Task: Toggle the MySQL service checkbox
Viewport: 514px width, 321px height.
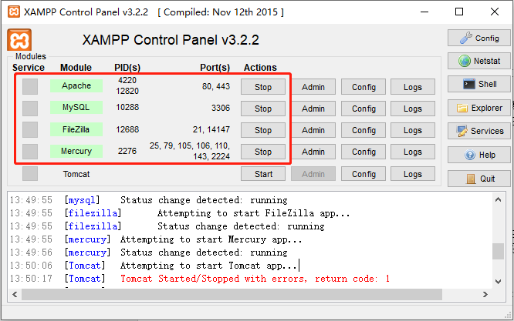Action: (x=30, y=109)
